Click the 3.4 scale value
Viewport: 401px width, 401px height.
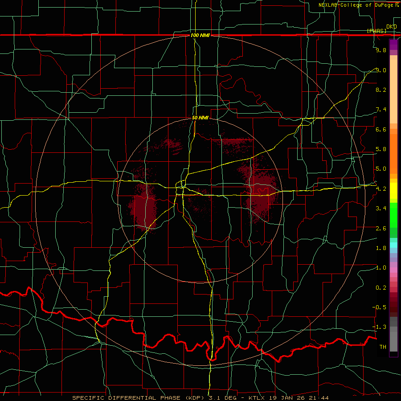[381, 209]
